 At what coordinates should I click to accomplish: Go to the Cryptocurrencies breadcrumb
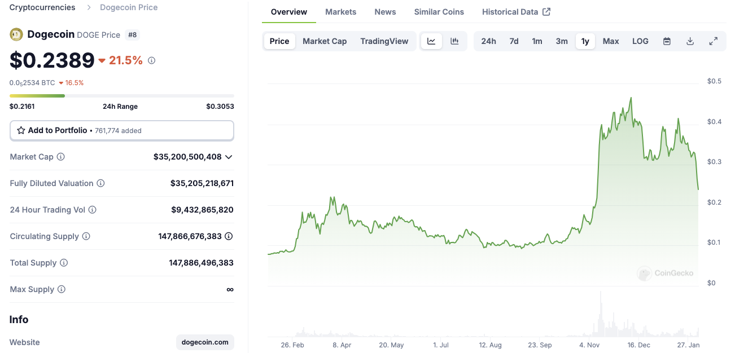(x=42, y=7)
